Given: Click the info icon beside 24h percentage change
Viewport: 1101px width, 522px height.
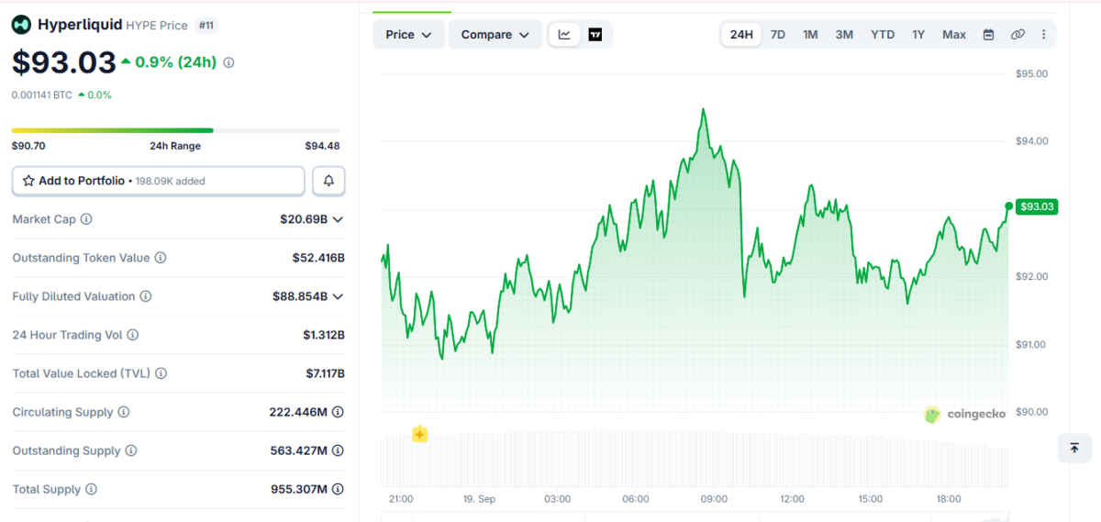Looking at the screenshot, I should coord(228,62).
